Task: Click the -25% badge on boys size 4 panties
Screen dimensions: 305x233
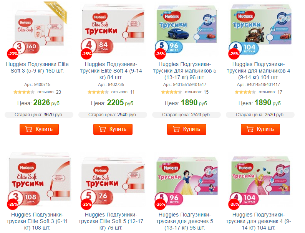Action: [234, 54]
